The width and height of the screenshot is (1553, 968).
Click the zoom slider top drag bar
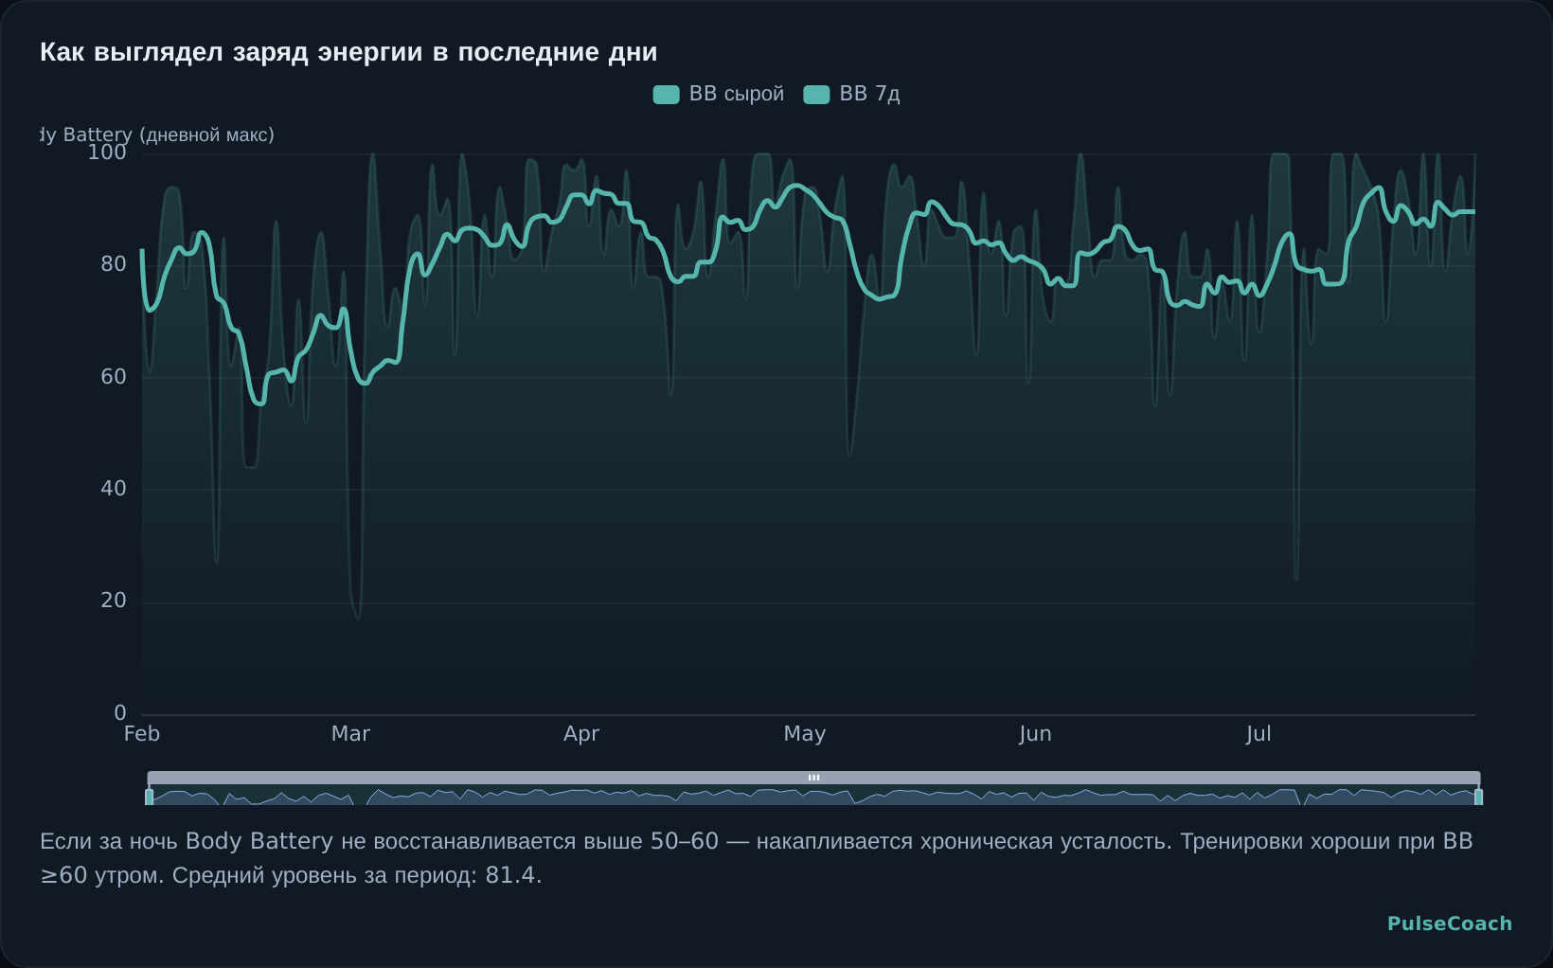tap(813, 778)
